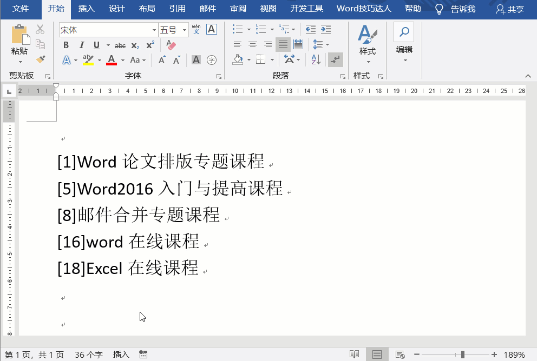Zoom in with the plus button
The height and width of the screenshot is (361, 537).
click(x=494, y=355)
